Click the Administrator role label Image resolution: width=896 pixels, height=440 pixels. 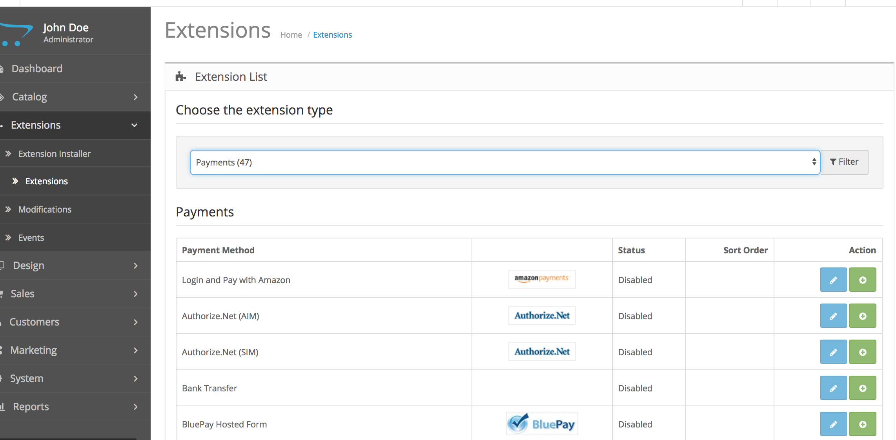click(x=68, y=40)
